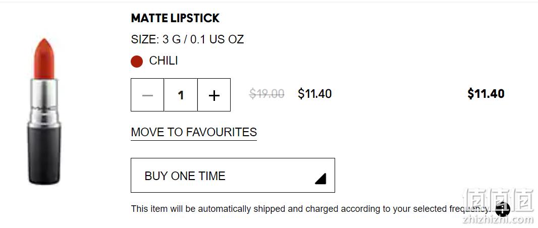Click the Move to Favourites link
Image resolution: width=538 pixels, height=228 pixels.
(194, 132)
